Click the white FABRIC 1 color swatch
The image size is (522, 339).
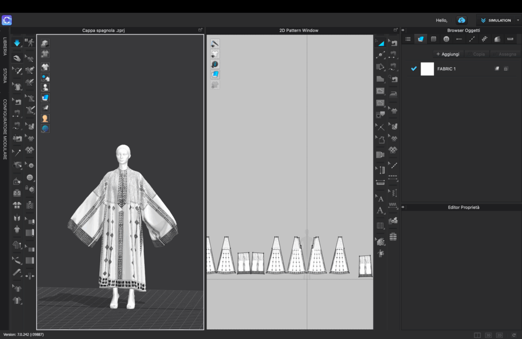click(x=427, y=69)
